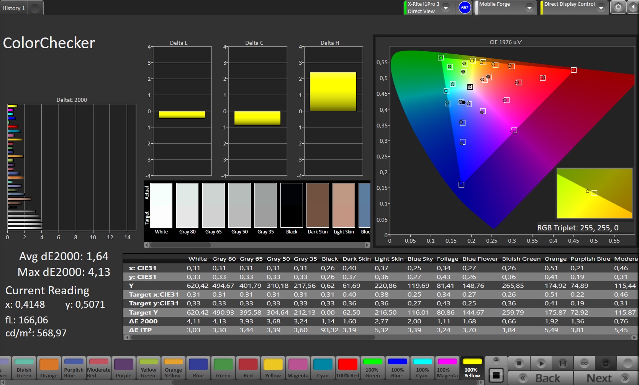The image size is (639, 385).
Task: Switch to the History 1 tab
Action: 14,8
